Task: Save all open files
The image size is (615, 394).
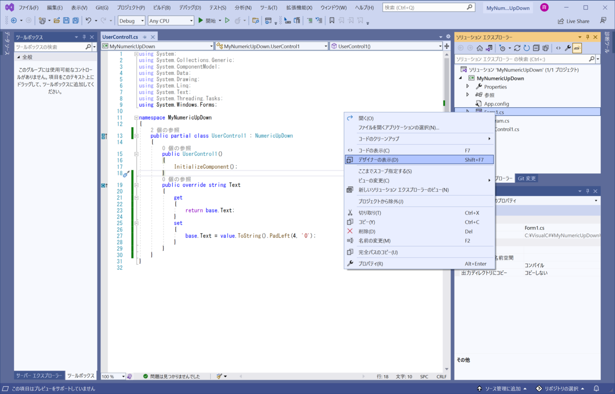Action: (75, 20)
